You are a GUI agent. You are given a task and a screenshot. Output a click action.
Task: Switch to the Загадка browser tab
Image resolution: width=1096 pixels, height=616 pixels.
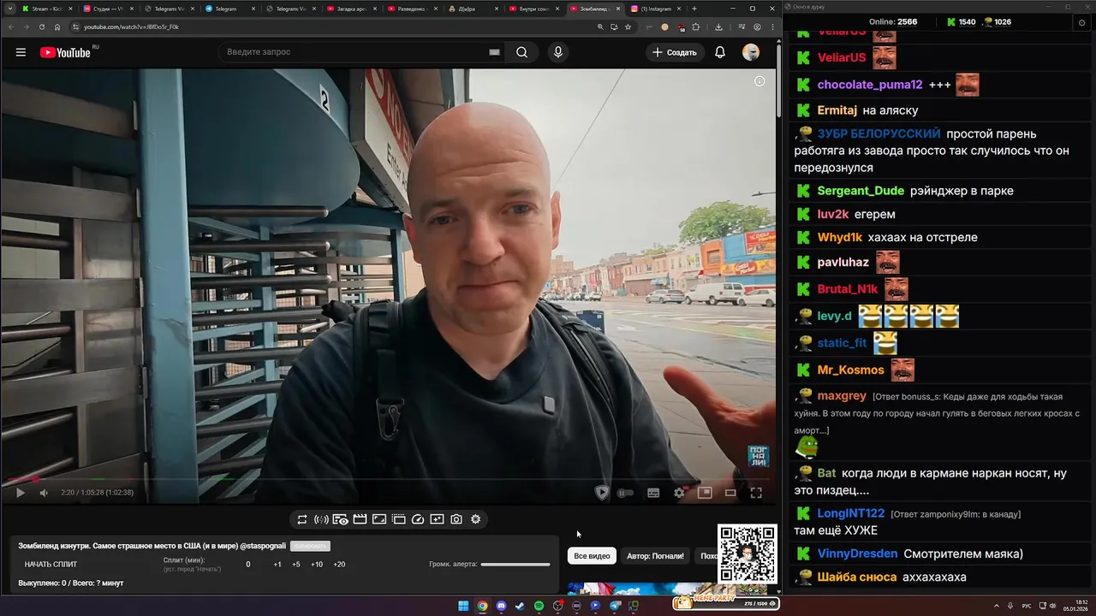point(351,9)
